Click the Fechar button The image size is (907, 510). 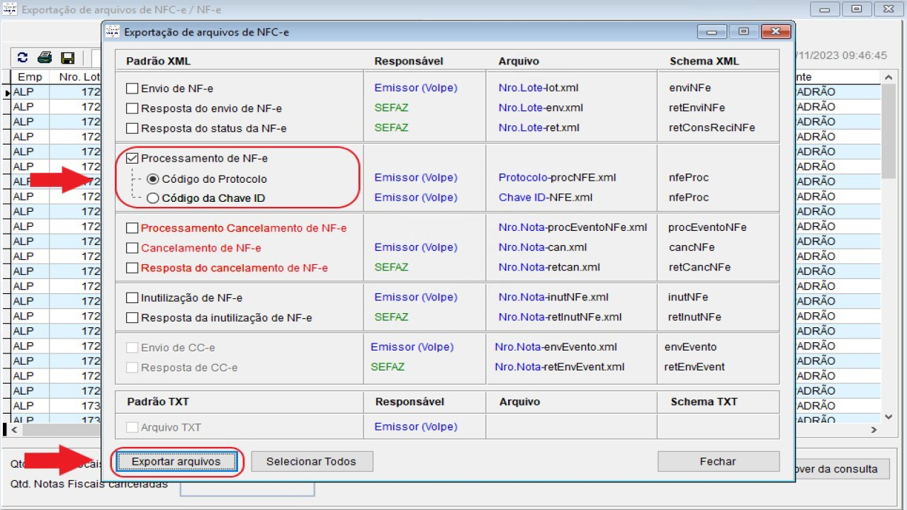click(x=718, y=462)
